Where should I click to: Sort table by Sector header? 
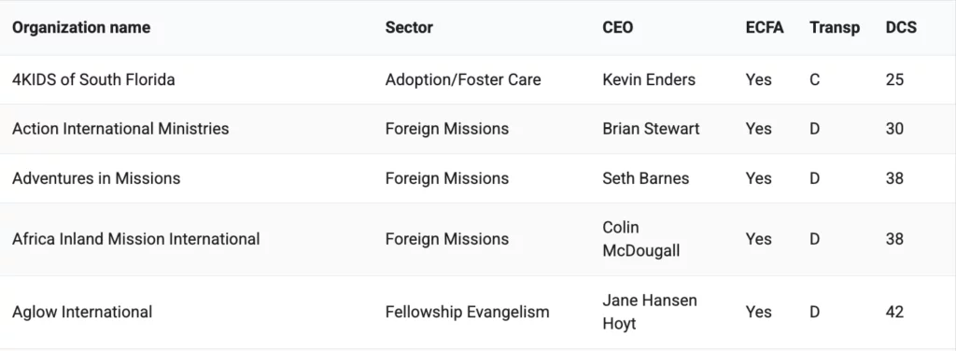click(409, 27)
